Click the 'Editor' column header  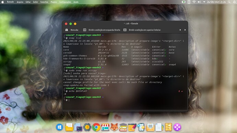point(156,47)
